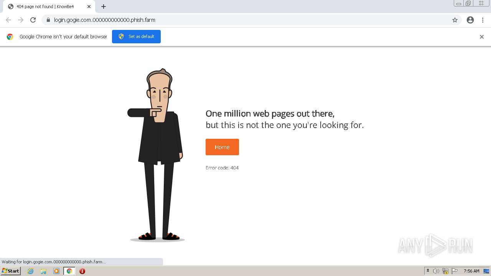491x276 pixels.
Task: Select the 404 page not found | KnowBe4 tab
Action: click(x=49, y=7)
